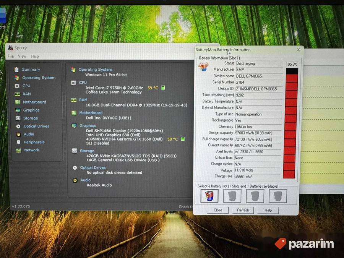Click the speaker icon beside the Audio summary heading
The width and height of the screenshot is (344, 258).
pyautogui.click(x=75, y=180)
